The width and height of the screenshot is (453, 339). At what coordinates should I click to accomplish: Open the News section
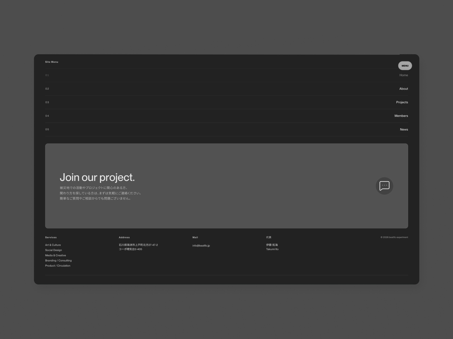[404, 129]
